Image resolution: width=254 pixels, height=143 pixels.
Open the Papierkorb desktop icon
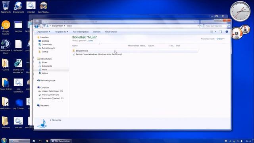tap(6, 7)
